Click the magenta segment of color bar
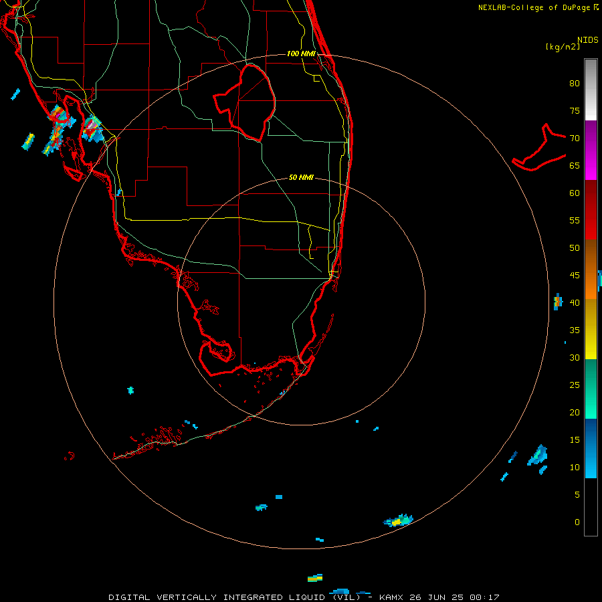Screen dimensions: 602x602 pos(591,150)
